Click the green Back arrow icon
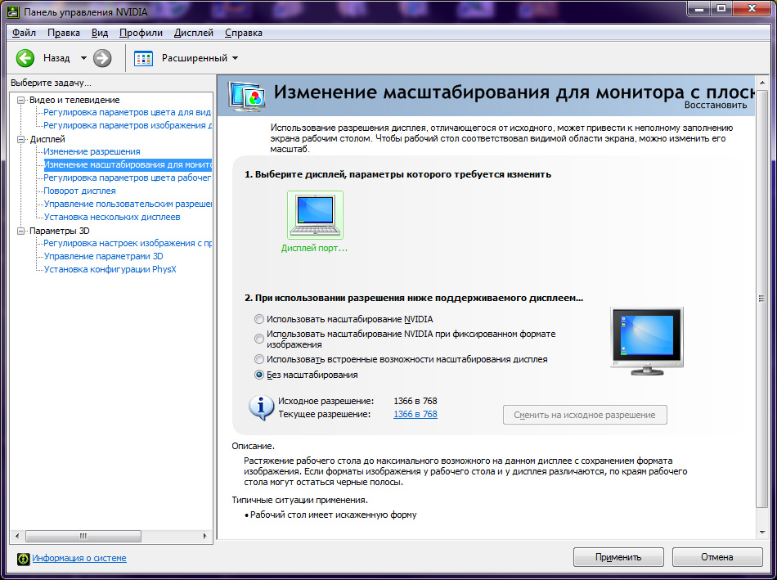This screenshot has width=777, height=580. [x=25, y=58]
